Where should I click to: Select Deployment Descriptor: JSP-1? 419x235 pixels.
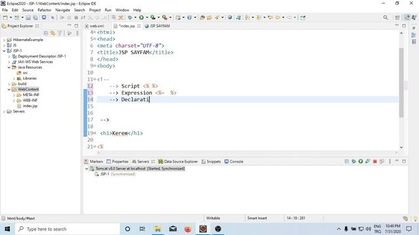point(42,56)
